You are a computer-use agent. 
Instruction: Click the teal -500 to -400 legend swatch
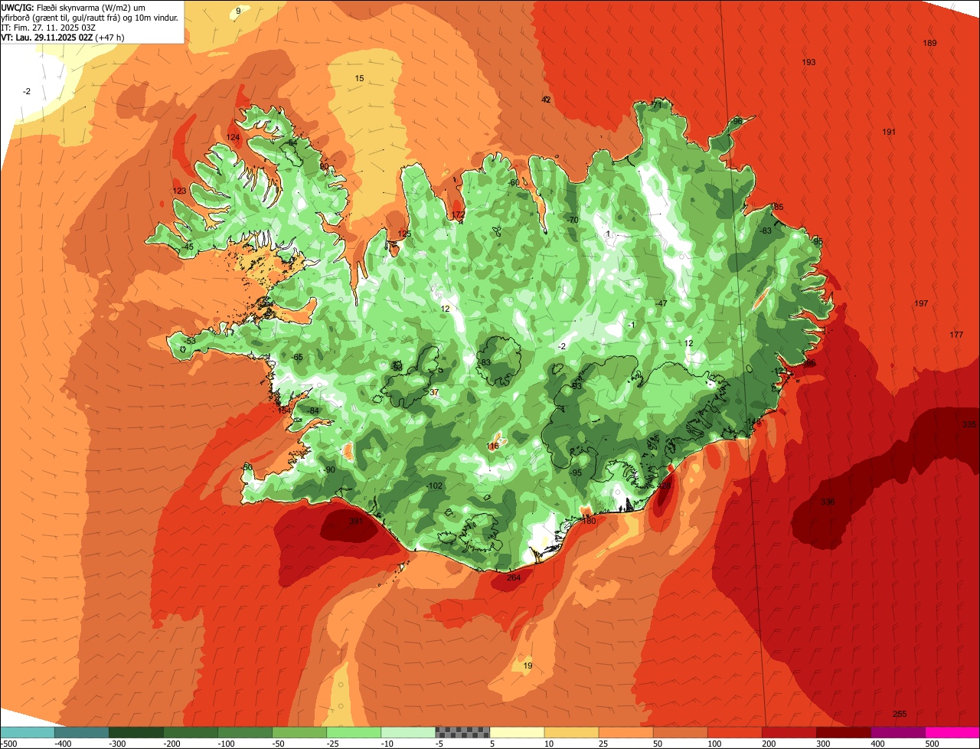[x=28, y=732]
